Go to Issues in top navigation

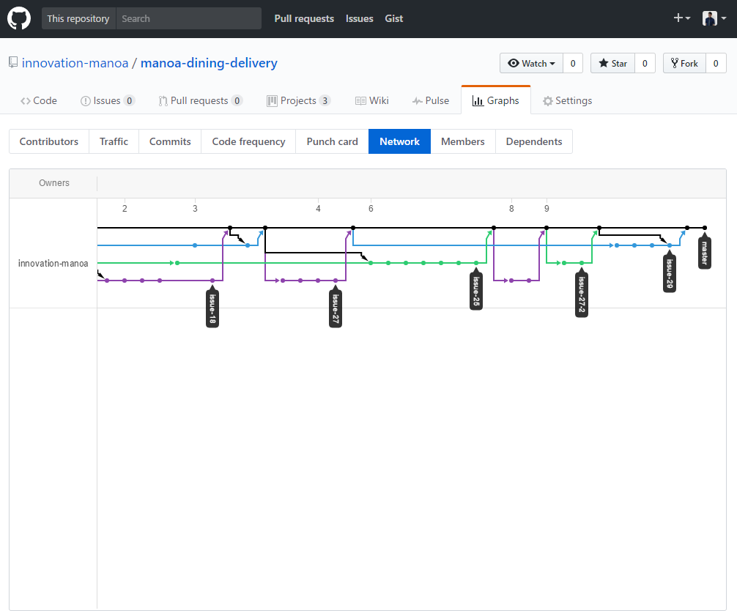(x=359, y=18)
